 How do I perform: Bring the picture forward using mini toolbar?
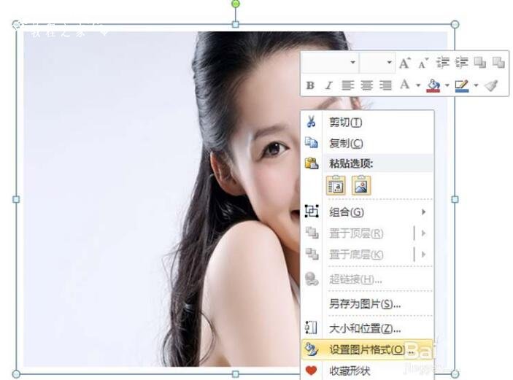[x=480, y=62]
